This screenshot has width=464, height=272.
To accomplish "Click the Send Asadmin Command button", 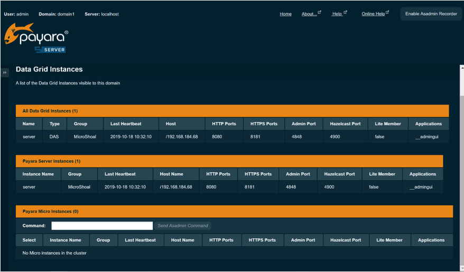I will [182, 226].
